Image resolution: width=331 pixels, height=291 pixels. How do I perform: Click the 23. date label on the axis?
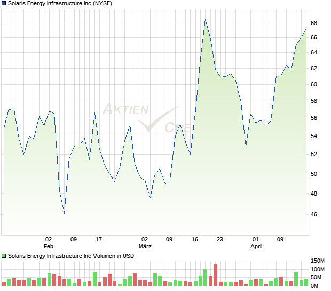[220, 239]
